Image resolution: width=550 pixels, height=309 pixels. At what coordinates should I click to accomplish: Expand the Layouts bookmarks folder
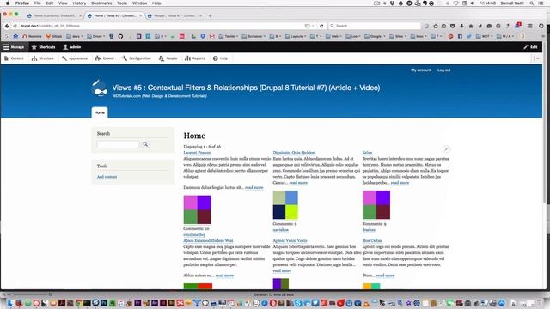coord(296,36)
